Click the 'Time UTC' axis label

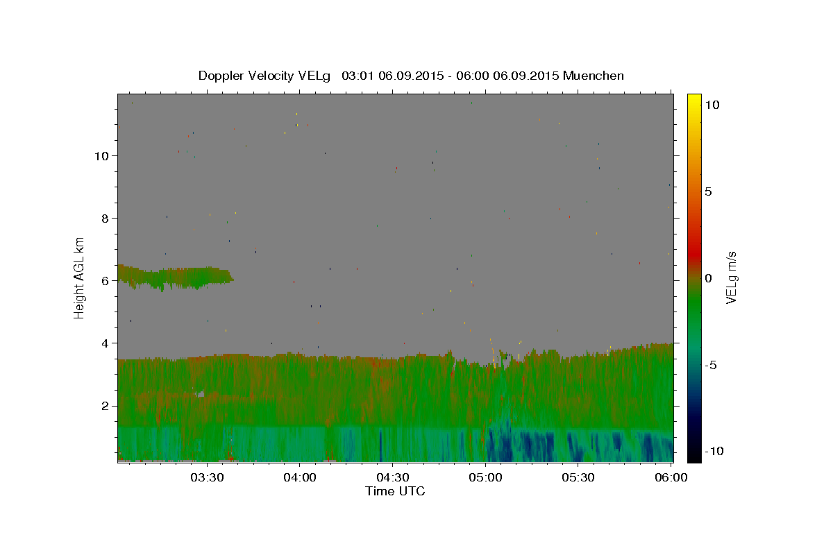[x=395, y=491]
